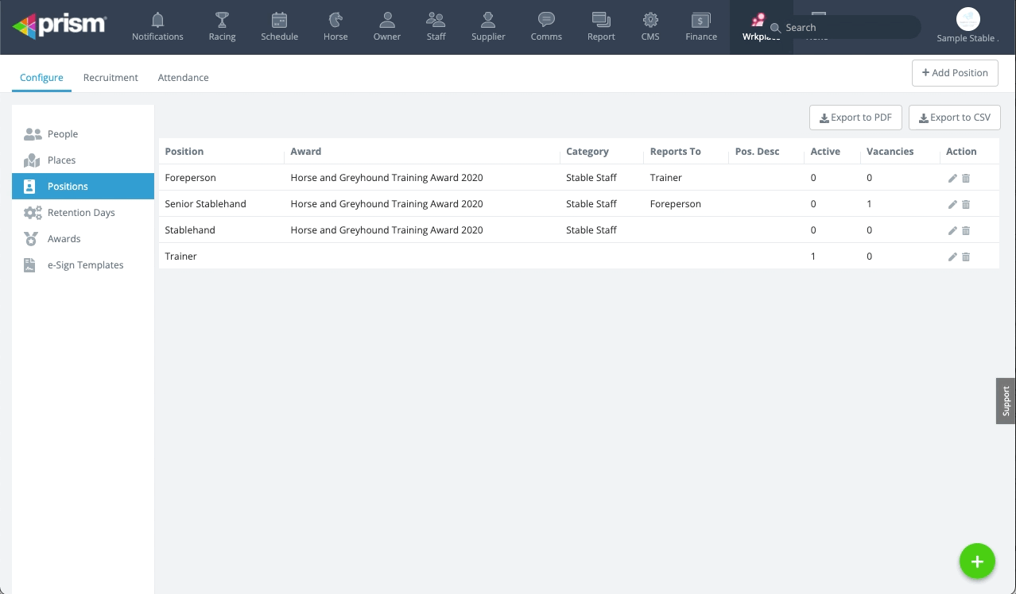This screenshot has width=1016, height=594.
Task: Open Retention Days in sidebar
Action: point(80,213)
